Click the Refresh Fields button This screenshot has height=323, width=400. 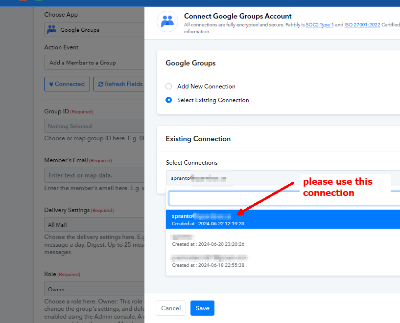(119, 84)
